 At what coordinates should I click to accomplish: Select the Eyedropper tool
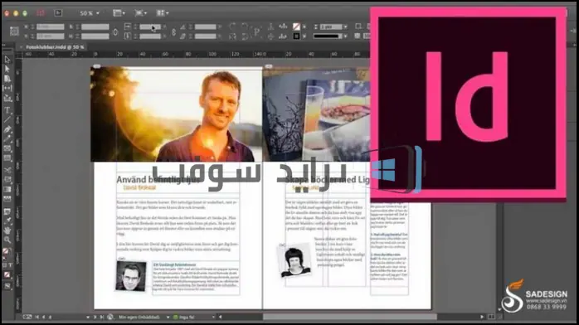coord(7,221)
